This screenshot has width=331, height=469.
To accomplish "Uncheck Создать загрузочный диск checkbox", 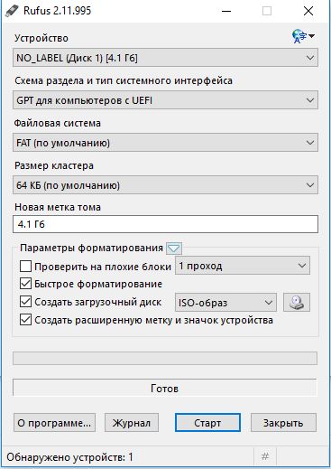I will [25, 302].
